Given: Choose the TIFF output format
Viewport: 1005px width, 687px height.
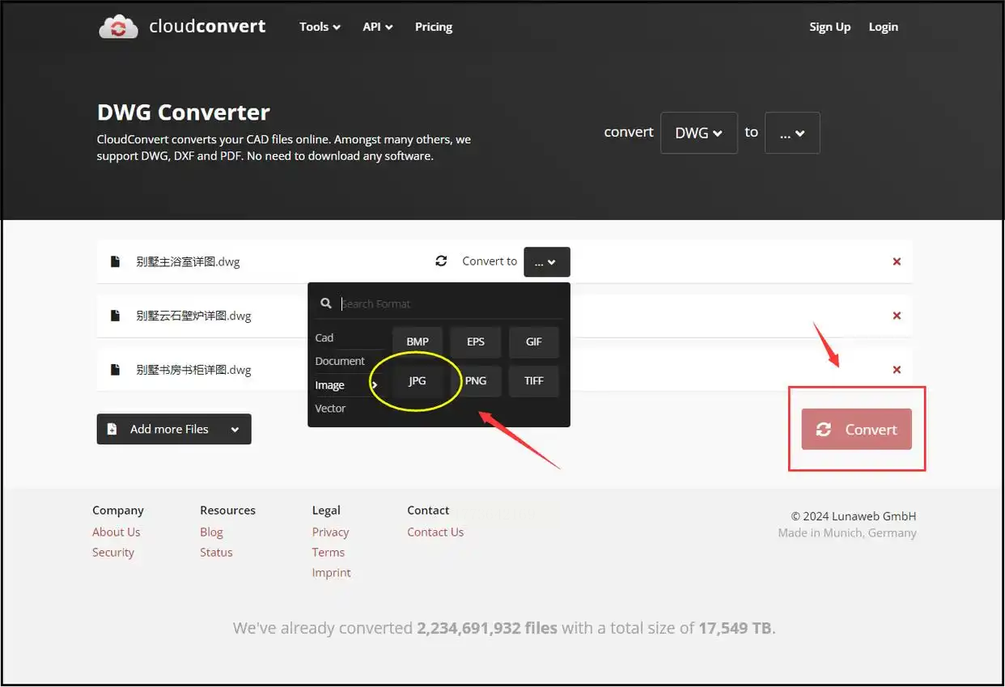Looking at the screenshot, I should [534, 380].
